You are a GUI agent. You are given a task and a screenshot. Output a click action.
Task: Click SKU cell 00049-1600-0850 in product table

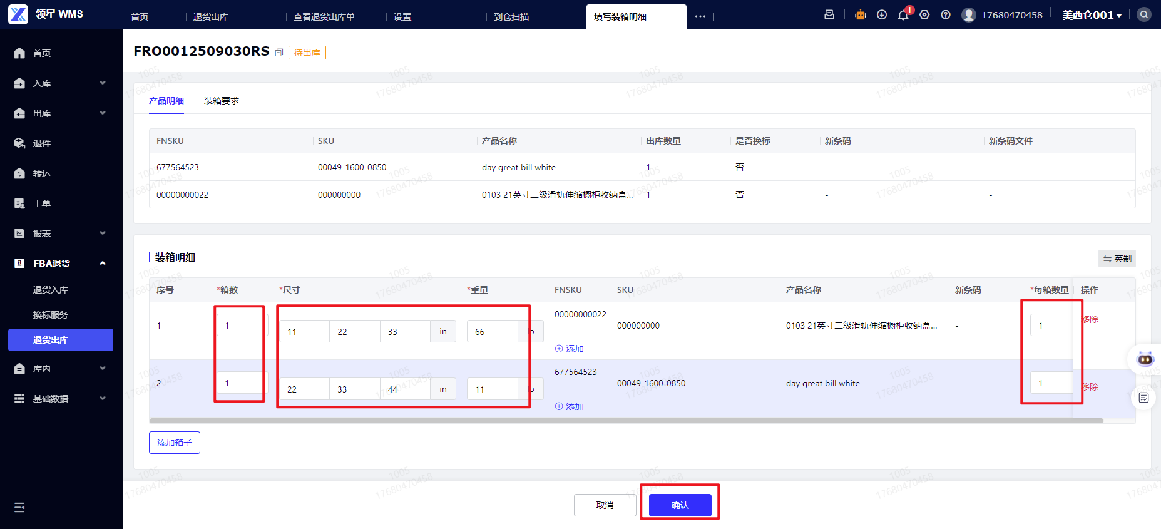point(352,167)
